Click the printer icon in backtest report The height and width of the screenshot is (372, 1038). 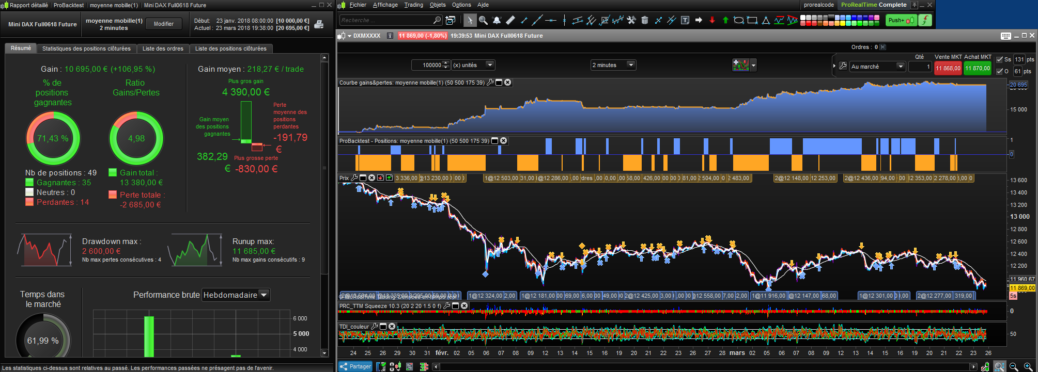(319, 24)
